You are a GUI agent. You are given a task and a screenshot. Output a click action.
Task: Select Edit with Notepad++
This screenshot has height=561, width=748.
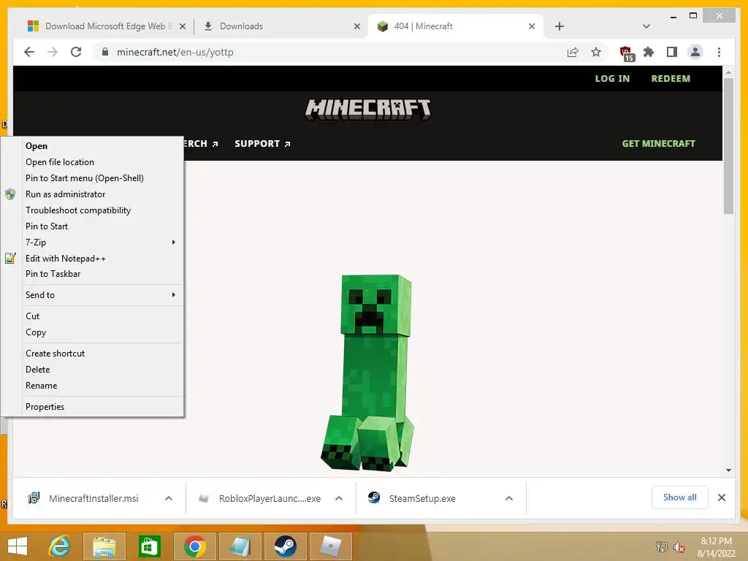point(102,259)
